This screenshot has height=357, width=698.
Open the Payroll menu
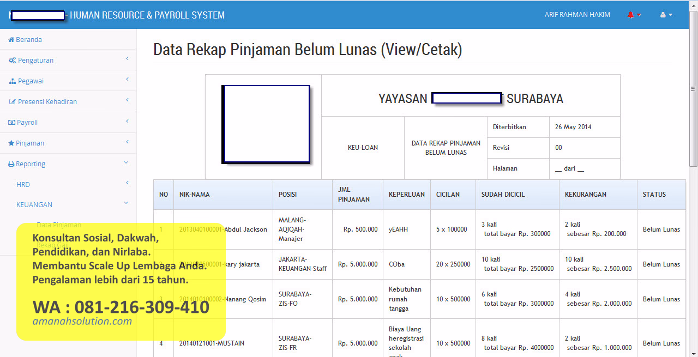pyautogui.click(x=27, y=123)
